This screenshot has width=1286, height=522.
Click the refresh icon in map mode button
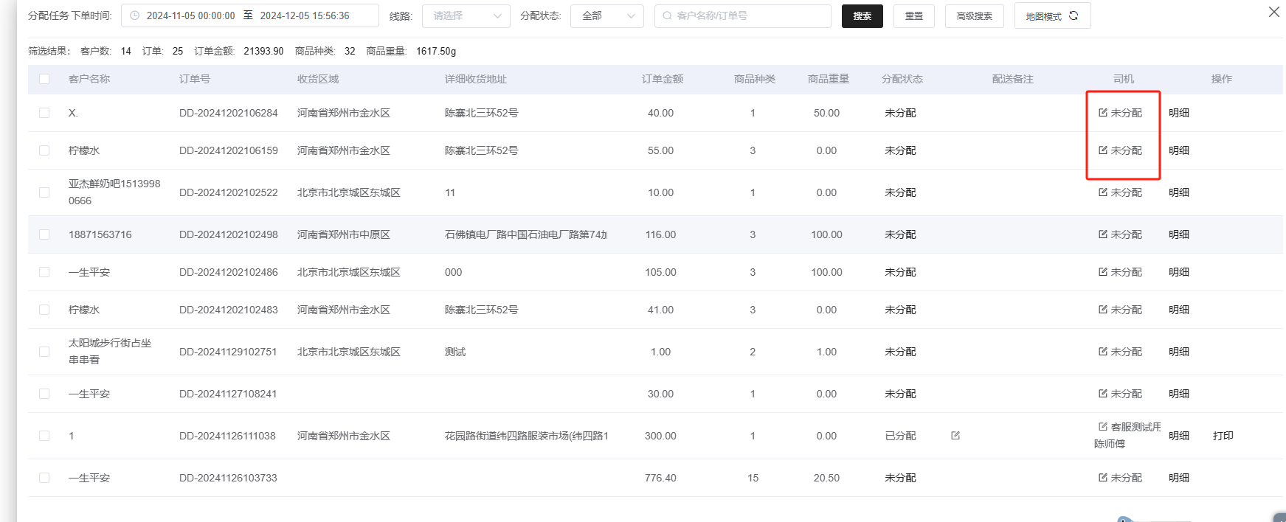1074,15
